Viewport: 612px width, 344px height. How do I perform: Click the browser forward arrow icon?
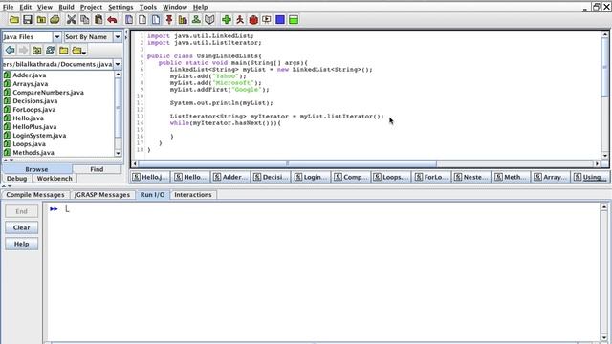23,51
